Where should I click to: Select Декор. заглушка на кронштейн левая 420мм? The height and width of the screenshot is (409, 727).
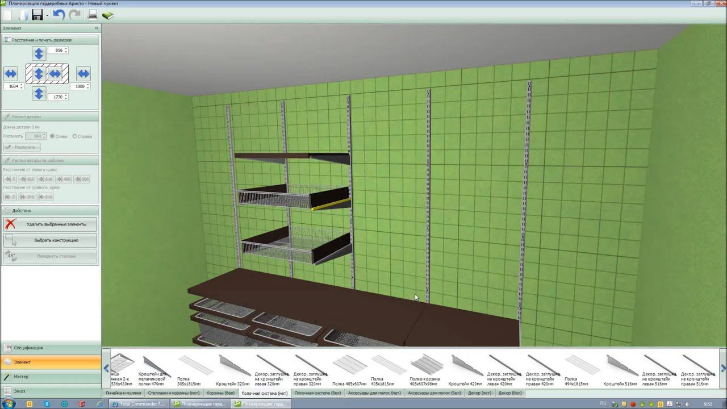[x=504, y=369]
